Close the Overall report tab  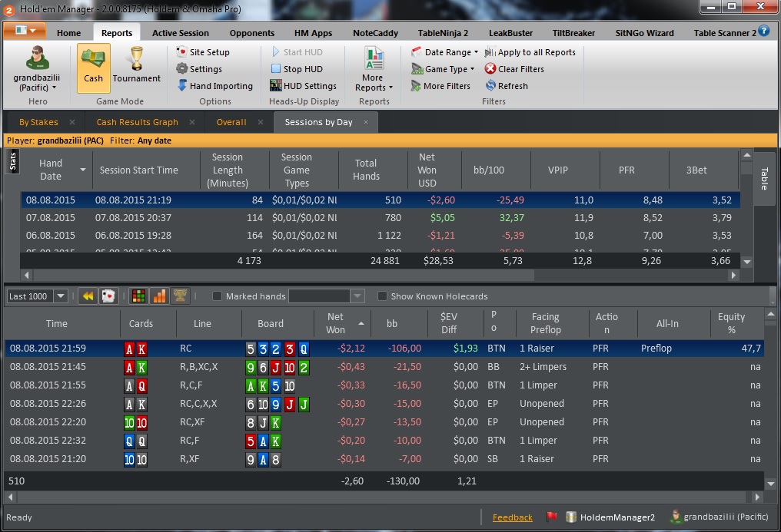pyautogui.click(x=261, y=122)
